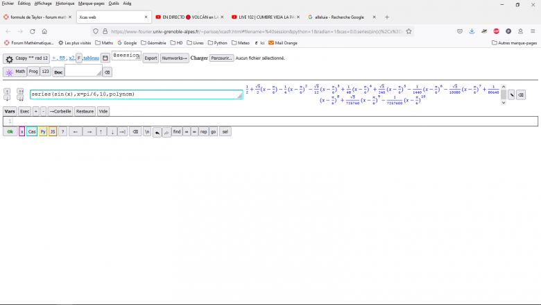The height and width of the screenshot is (305, 541).
Task: Move the cell up with single up arrow
Action: click(7, 91)
